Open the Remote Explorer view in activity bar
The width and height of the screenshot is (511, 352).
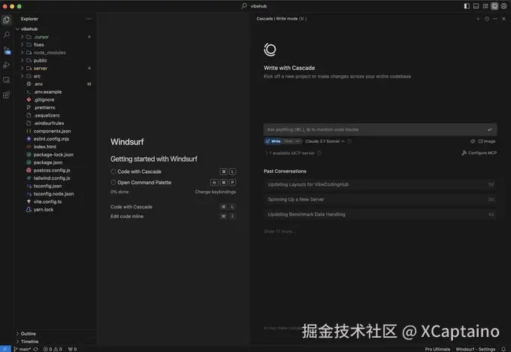(x=6, y=80)
